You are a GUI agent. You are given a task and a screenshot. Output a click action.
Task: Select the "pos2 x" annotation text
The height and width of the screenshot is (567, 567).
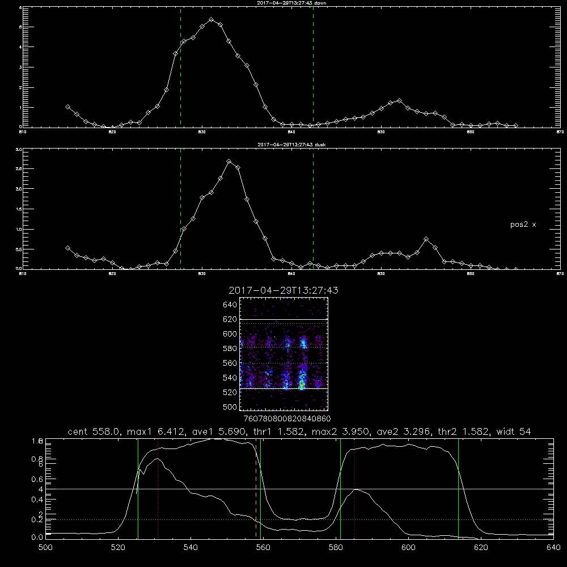523,225
